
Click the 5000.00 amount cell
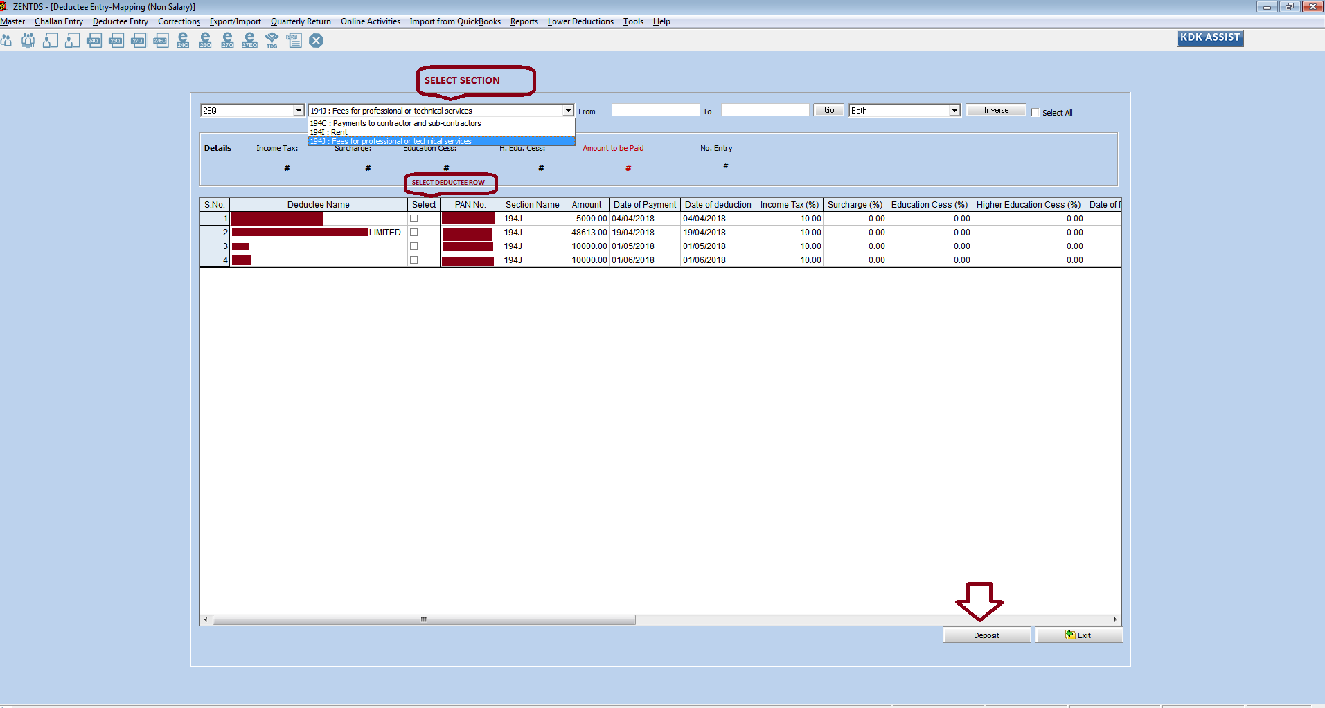[x=587, y=219]
